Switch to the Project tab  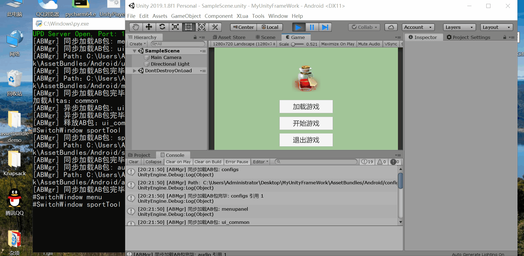140,155
